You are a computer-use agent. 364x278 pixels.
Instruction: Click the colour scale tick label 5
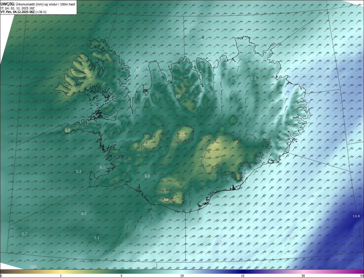point(121,276)
